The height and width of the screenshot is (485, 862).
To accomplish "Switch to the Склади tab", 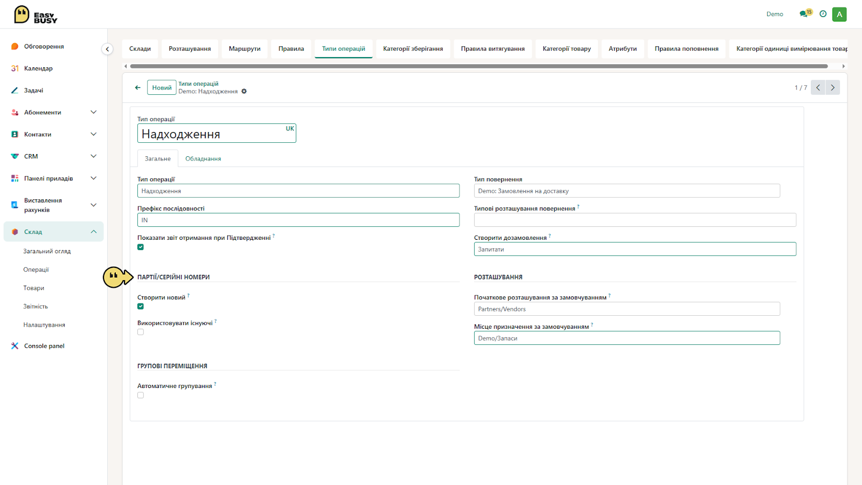I will pyautogui.click(x=140, y=48).
